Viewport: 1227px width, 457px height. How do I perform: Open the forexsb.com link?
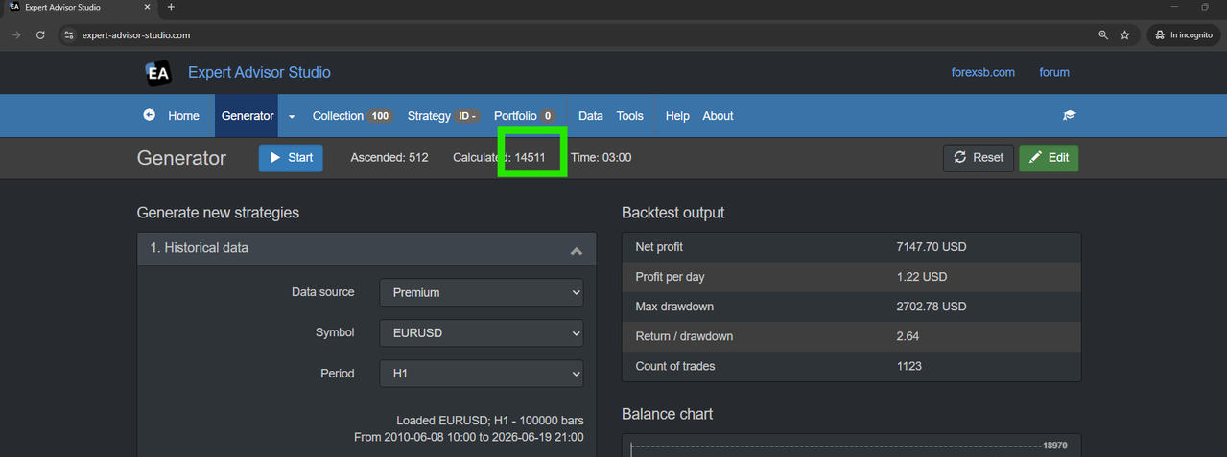(982, 72)
